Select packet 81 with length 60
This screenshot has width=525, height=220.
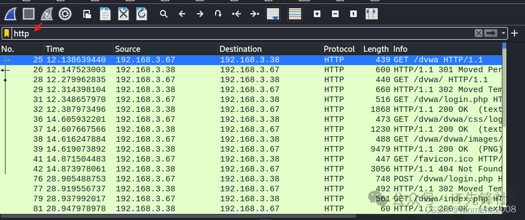point(251,208)
